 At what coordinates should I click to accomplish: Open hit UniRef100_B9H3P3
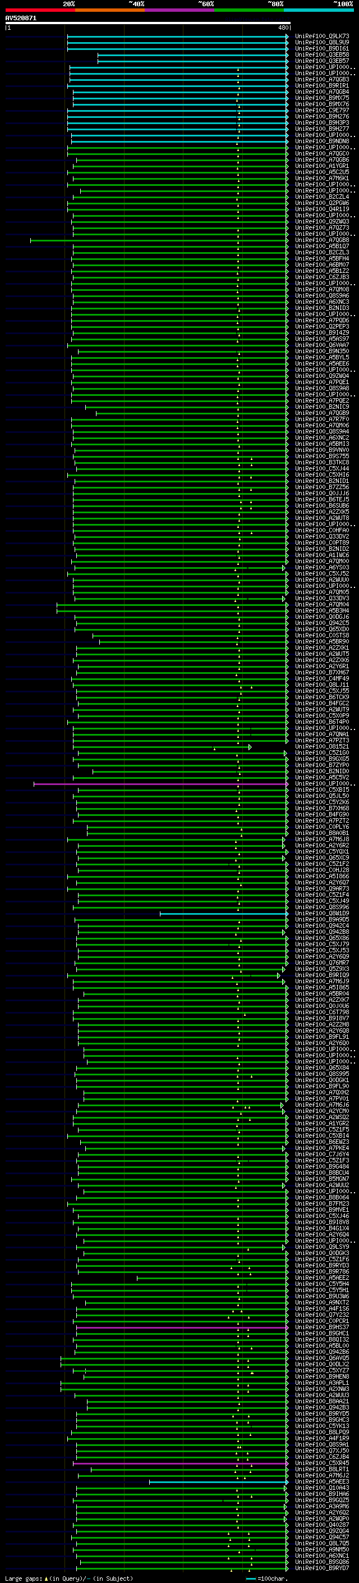tap(322, 123)
